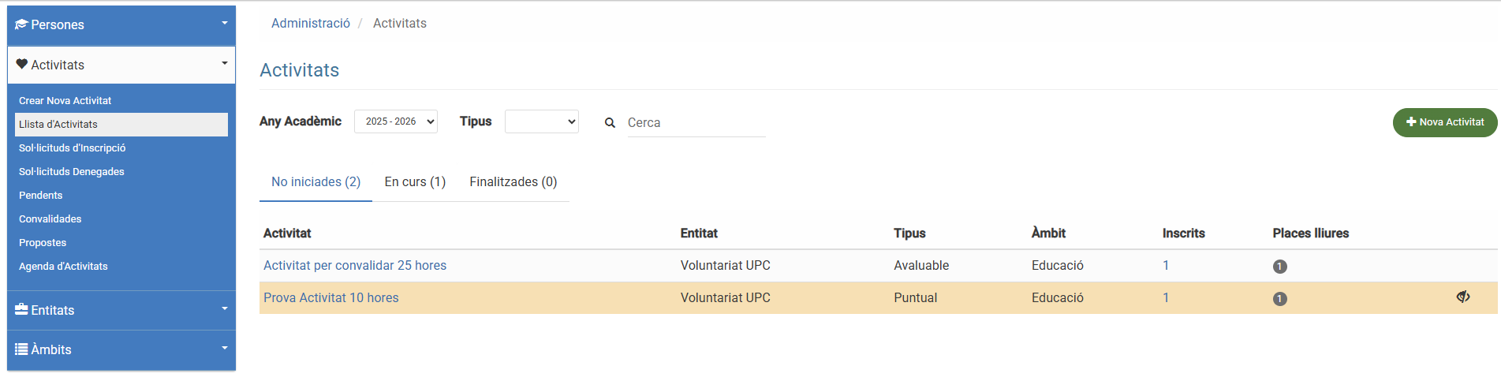Viewport: 1501px width, 381px height.
Task: Click the list icon beside Àmbits
Action: (x=21, y=349)
